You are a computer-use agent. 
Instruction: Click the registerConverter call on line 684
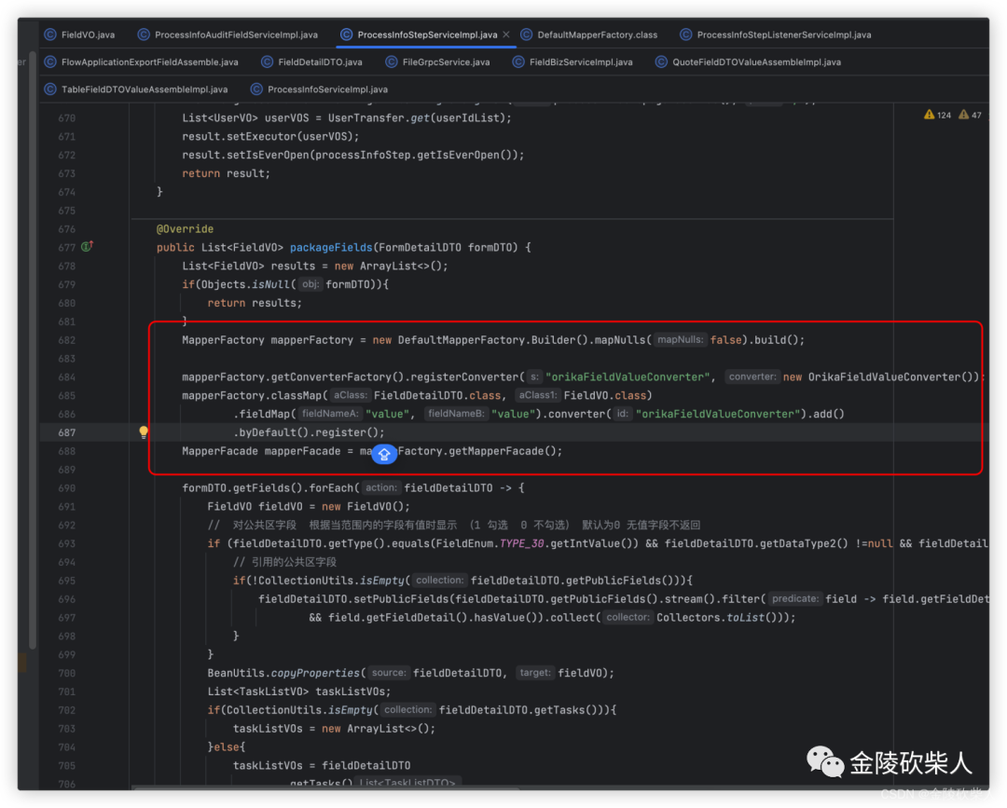click(x=464, y=377)
